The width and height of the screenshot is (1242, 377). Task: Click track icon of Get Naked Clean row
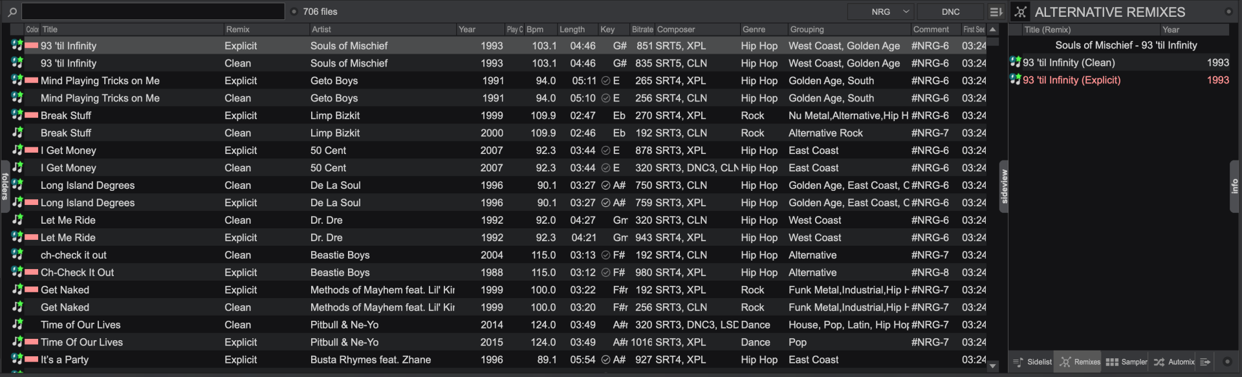(x=17, y=307)
